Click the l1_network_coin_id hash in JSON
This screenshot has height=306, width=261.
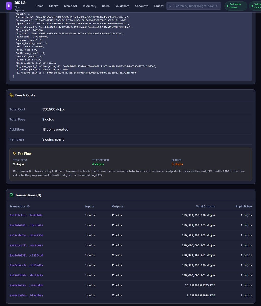pyautogui.click(x=91, y=73)
